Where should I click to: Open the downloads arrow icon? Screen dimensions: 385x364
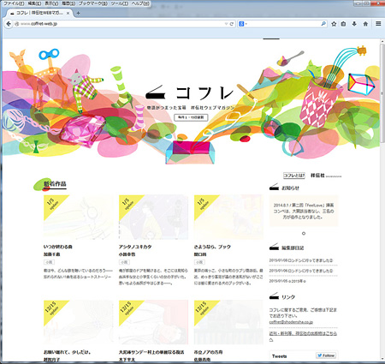tap(354, 24)
